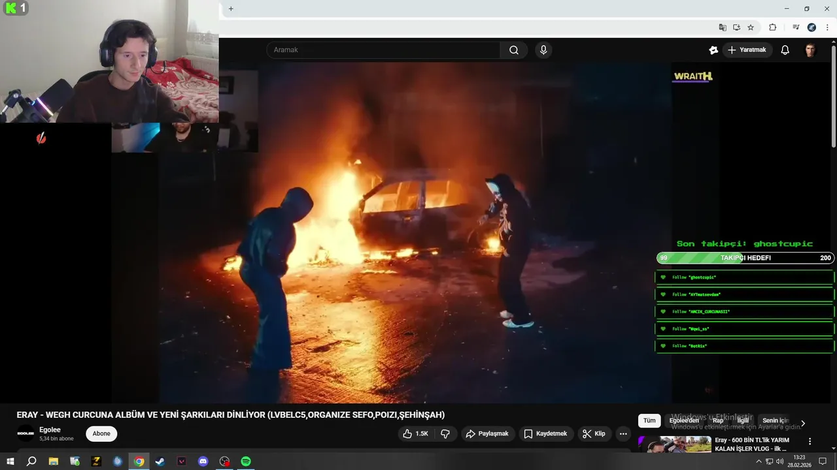Open Discord from the taskbar
The height and width of the screenshot is (470, 837).
pos(203,462)
